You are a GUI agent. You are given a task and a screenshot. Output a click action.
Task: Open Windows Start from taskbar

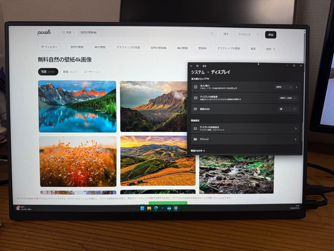click(x=142, y=208)
